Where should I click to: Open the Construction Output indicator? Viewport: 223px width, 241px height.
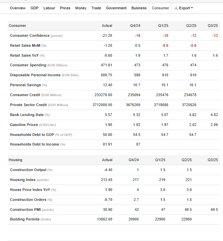point(28,170)
